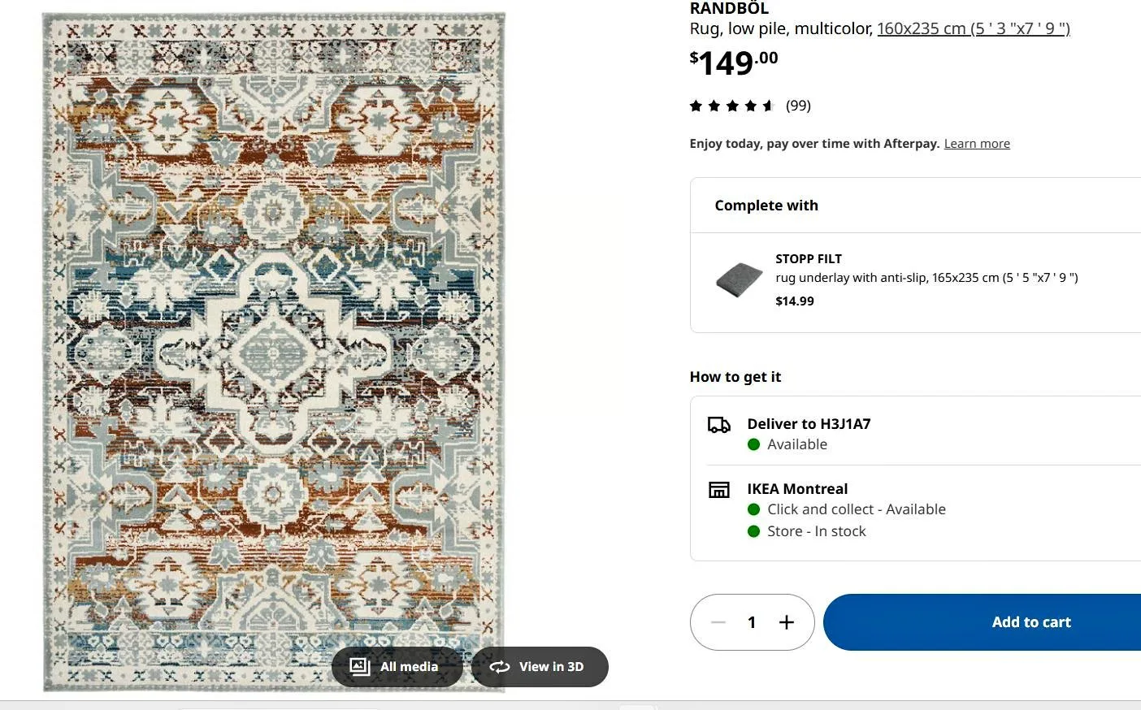
Task: Decrease quantity with the minus button
Action: [x=718, y=622]
